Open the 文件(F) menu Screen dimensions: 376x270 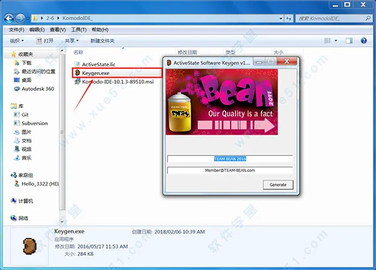pyautogui.click(x=16, y=29)
